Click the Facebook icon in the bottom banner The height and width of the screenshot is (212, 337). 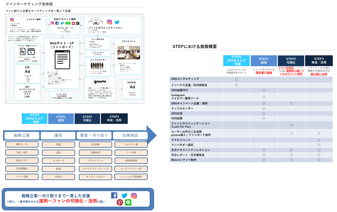(x=114, y=195)
